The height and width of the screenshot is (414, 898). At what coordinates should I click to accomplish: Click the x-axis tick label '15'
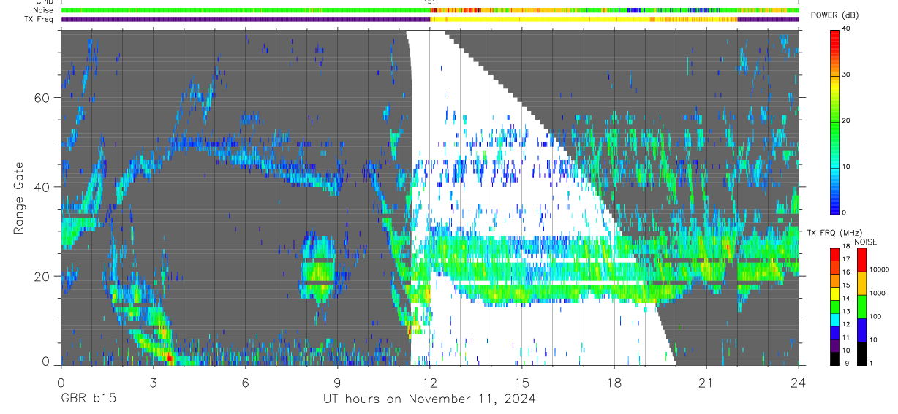(x=521, y=382)
